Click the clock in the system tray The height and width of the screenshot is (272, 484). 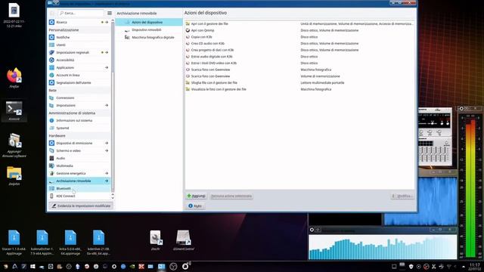(474, 267)
